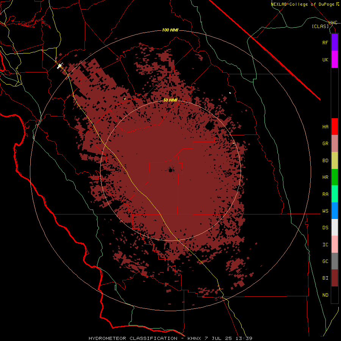Click the "HR" legend label

pos(325,177)
